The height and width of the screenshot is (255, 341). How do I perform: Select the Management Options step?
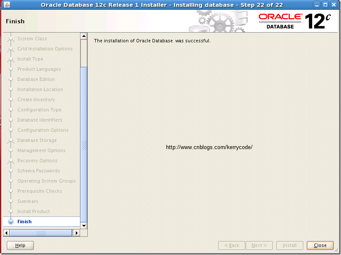coord(42,150)
